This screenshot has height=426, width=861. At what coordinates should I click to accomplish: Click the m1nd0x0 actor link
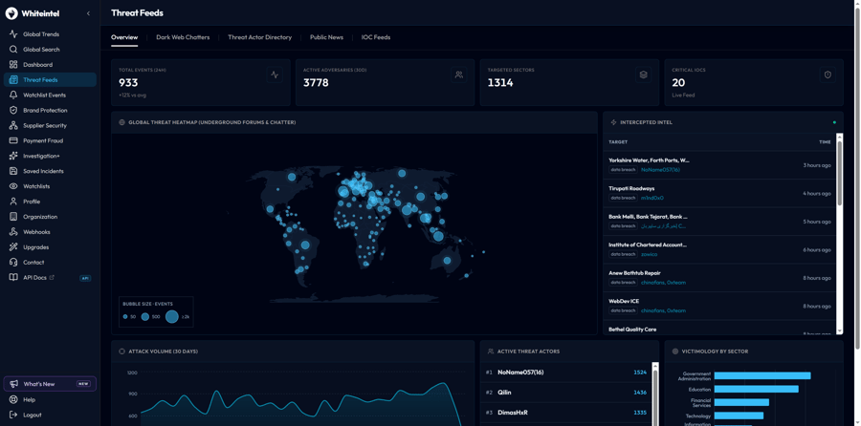[x=652, y=198]
